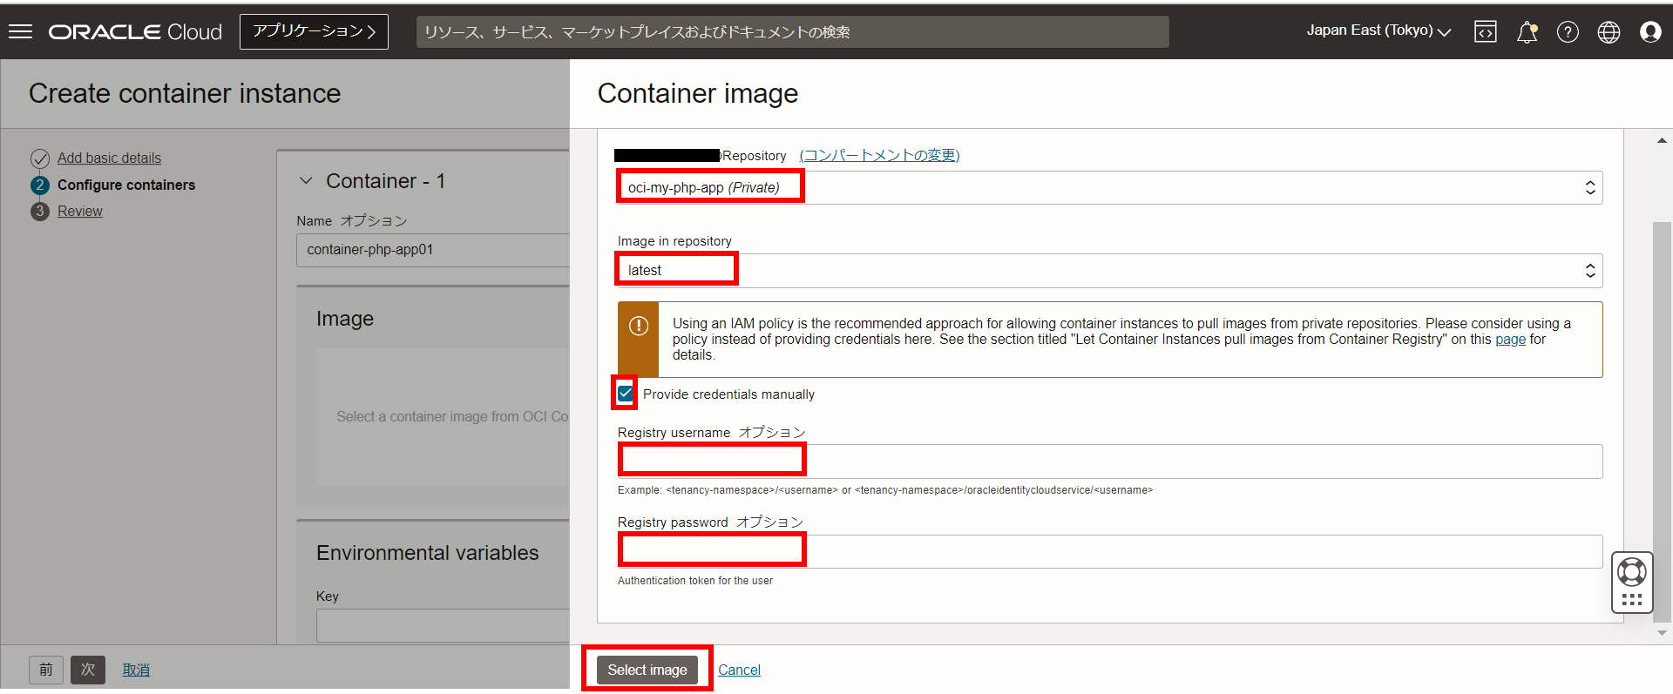Click Cancel link in Container image panel

click(739, 670)
